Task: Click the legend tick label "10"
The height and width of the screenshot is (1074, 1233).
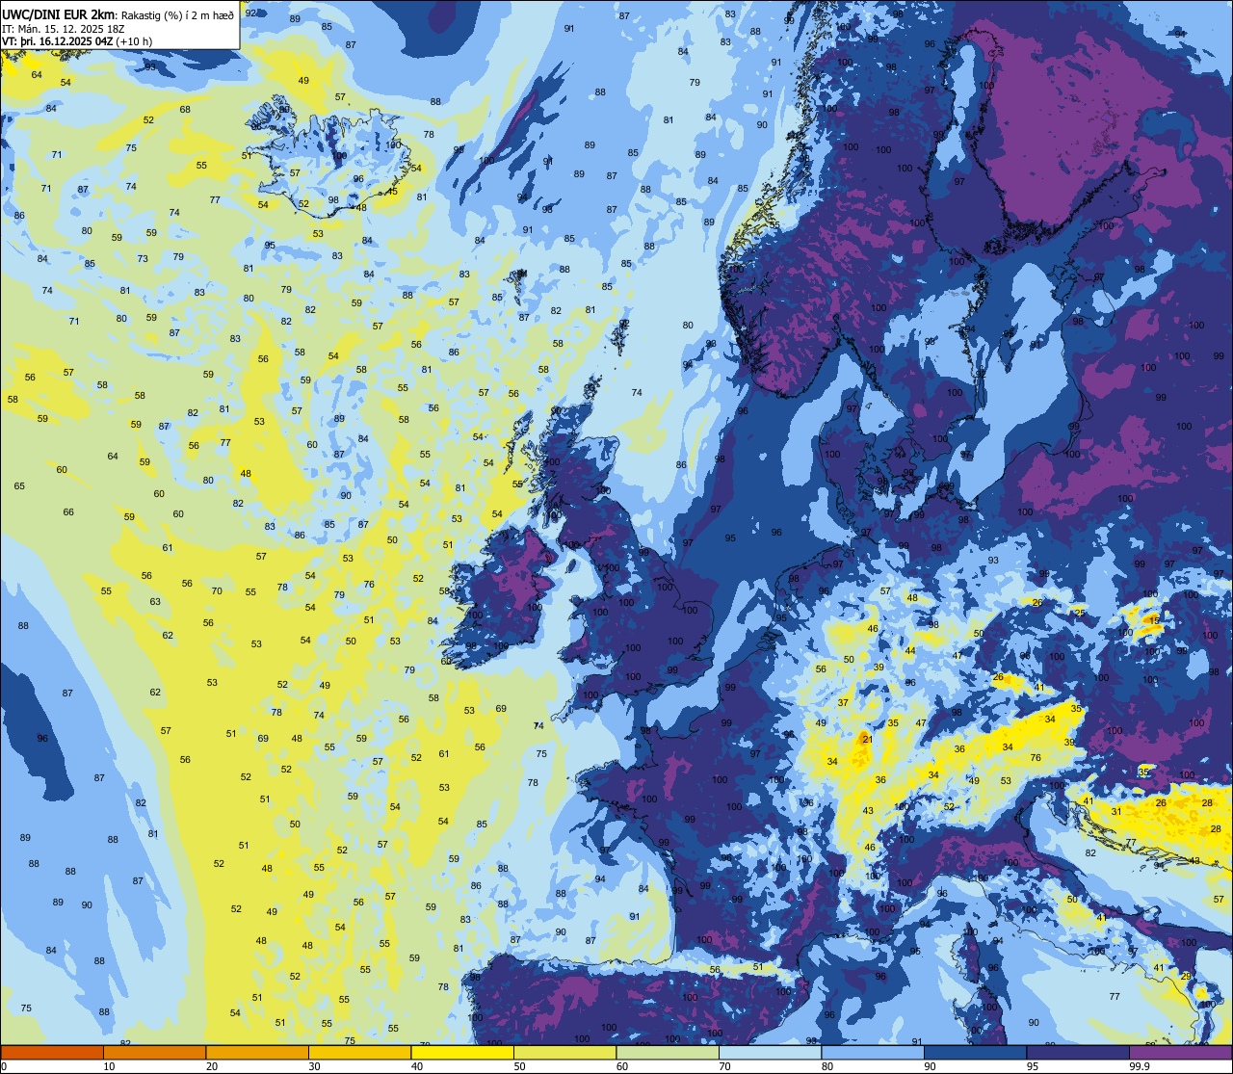Action: coord(109,1066)
